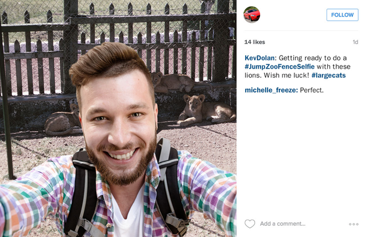Like the post with the heart icon

250,224
